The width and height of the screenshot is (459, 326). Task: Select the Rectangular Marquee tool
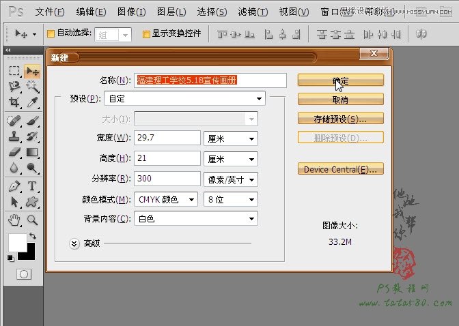pos(14,71)
